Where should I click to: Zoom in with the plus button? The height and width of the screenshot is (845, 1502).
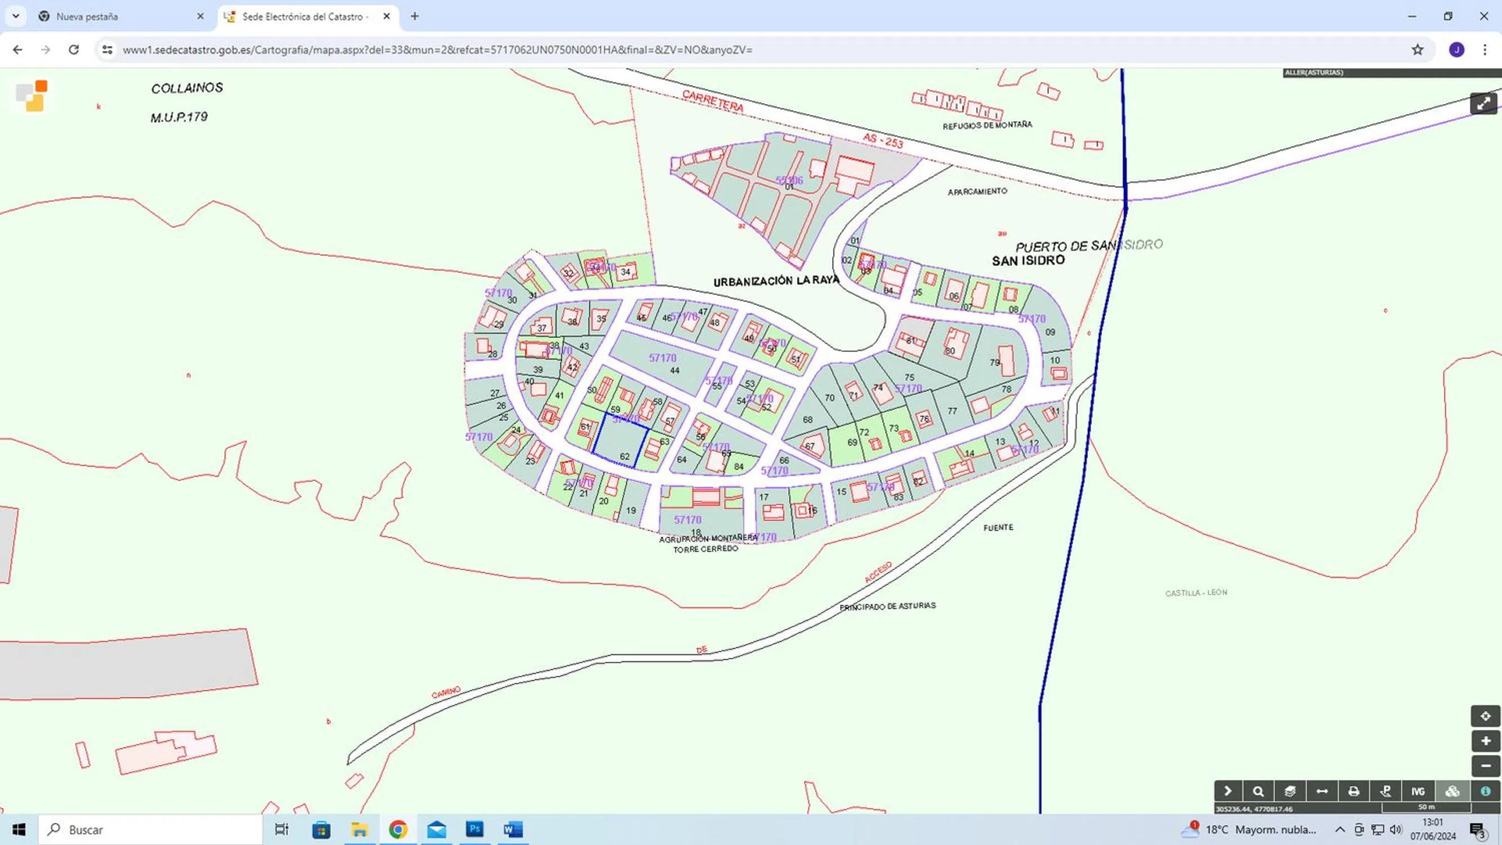pos(1485,741)
